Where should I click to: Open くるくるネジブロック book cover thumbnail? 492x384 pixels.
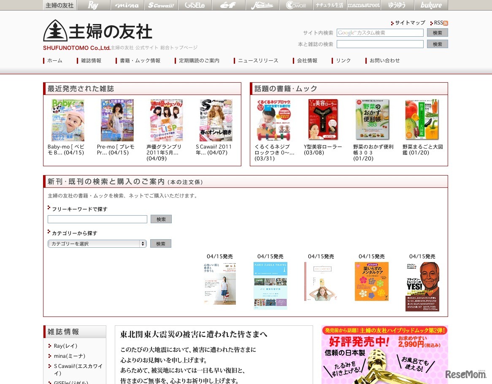[x=274, y=120]
